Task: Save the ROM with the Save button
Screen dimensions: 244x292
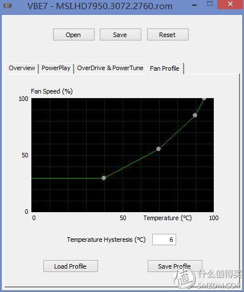Action: (120, 35)
